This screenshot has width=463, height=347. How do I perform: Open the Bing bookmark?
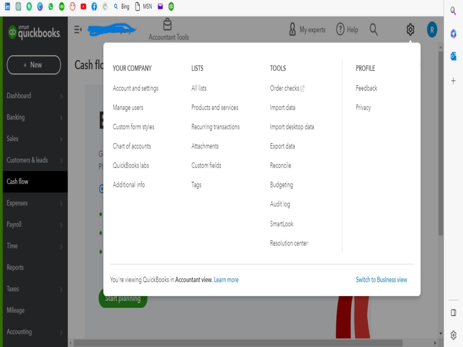122,6
